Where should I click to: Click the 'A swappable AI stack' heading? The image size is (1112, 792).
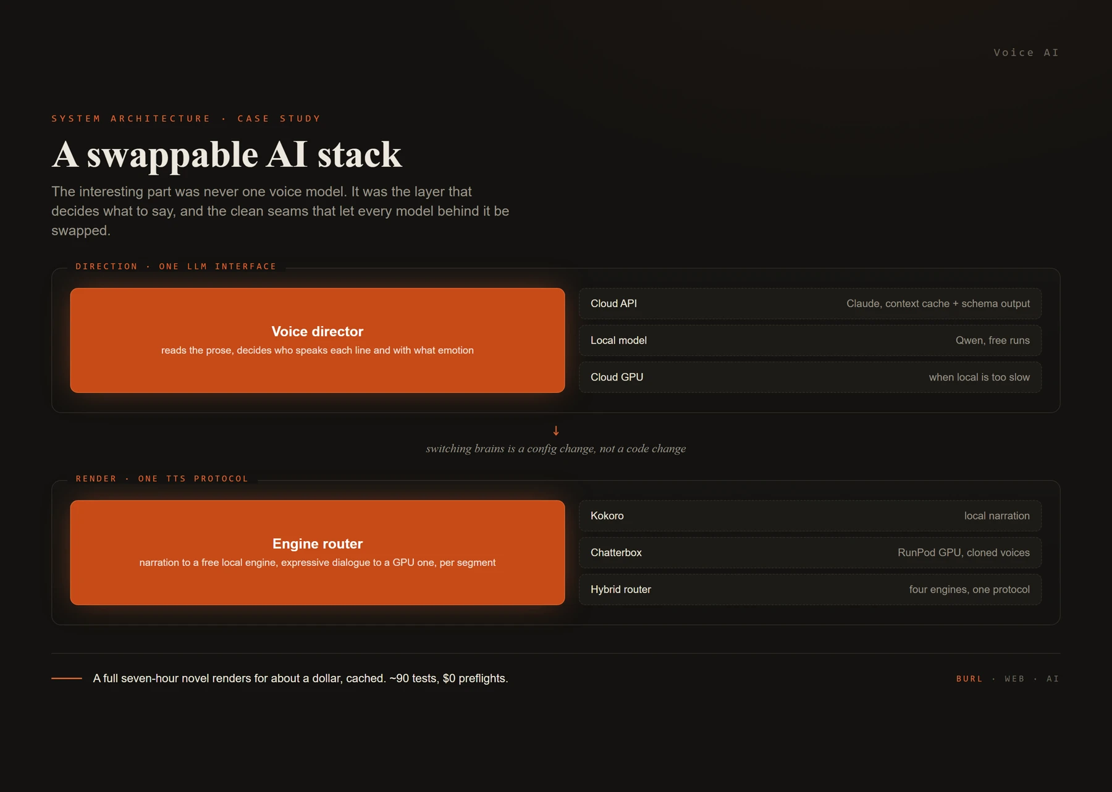pos(227,154)
